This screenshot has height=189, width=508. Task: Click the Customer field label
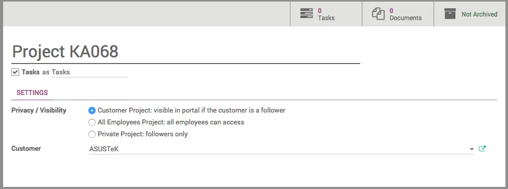point(26,149)
